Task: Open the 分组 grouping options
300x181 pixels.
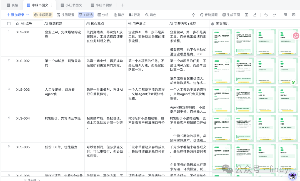Action: click(103, 15)
